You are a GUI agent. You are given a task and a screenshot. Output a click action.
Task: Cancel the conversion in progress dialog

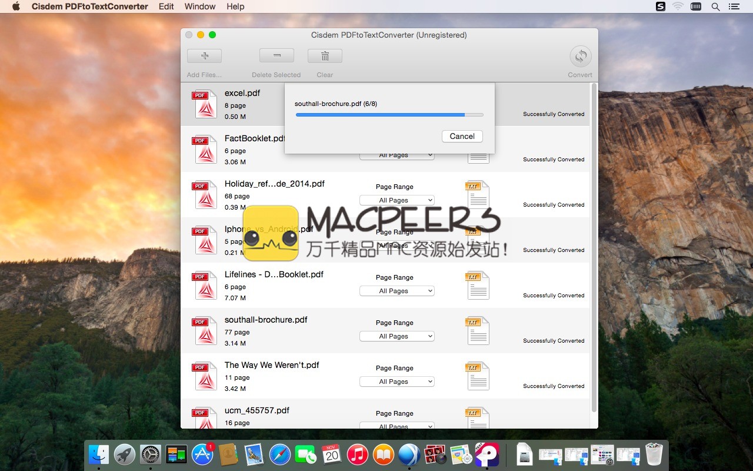click(x=462, y=136)
